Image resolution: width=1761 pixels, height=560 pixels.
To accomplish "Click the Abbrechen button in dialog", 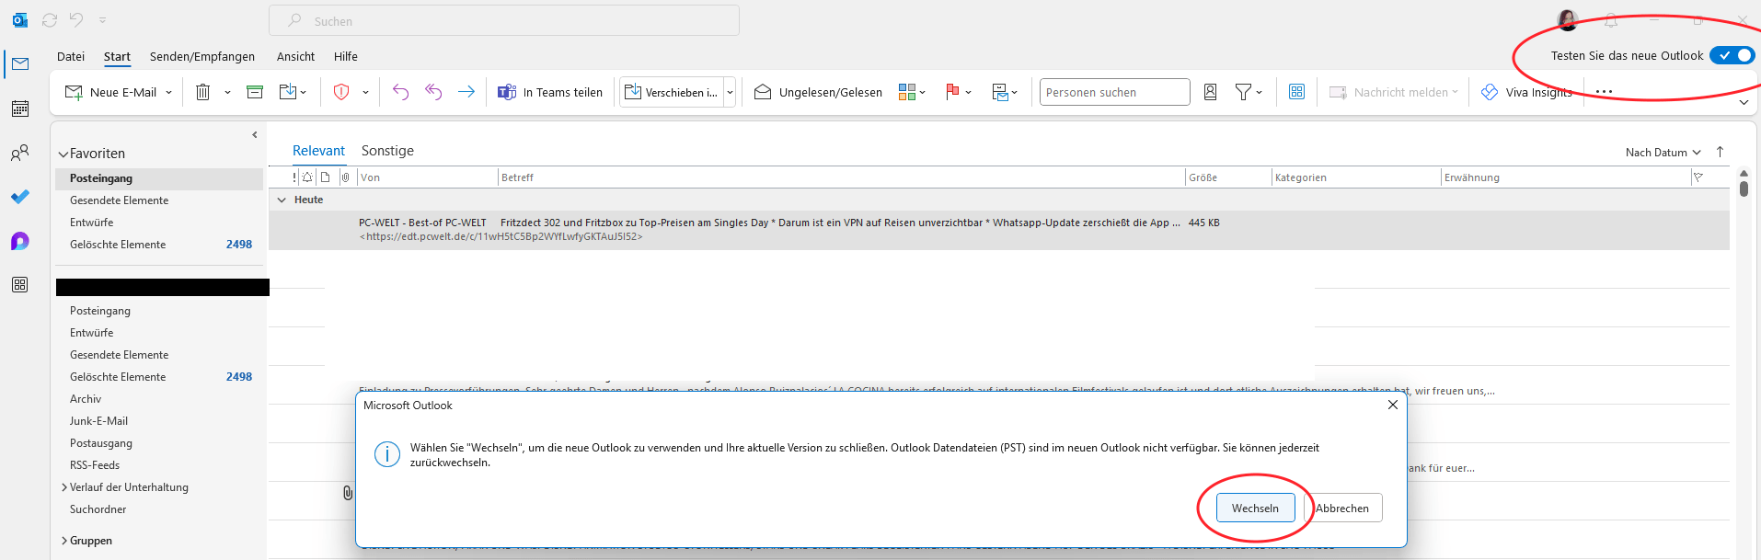I will tap(1342, 508).
